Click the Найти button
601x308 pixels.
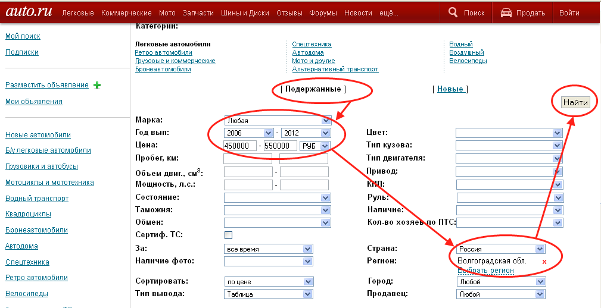(575, 102)
